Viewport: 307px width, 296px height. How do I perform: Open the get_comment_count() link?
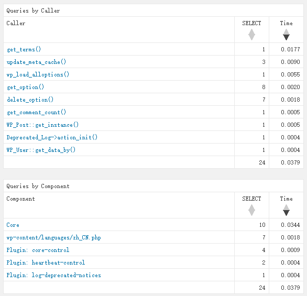[x=36, y=112]
